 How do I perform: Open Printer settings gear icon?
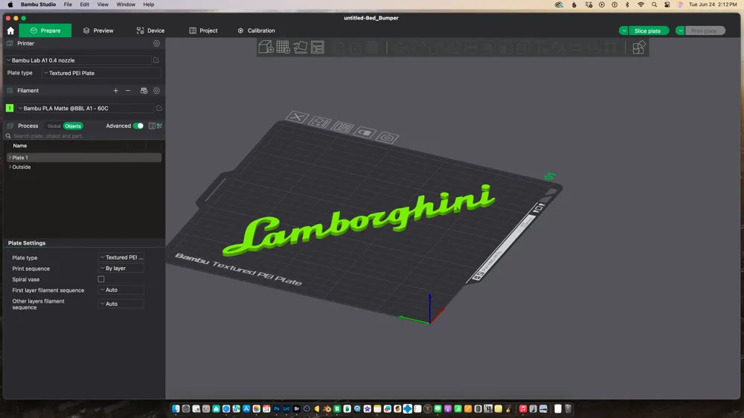[156, 43]
